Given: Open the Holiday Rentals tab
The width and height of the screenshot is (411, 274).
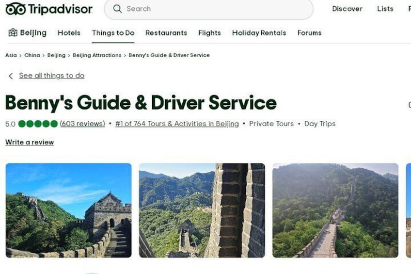Looking at the screenshot, I should (x=259, y=33).
